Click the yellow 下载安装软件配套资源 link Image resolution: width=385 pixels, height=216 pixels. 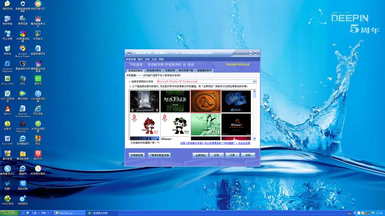237,64
